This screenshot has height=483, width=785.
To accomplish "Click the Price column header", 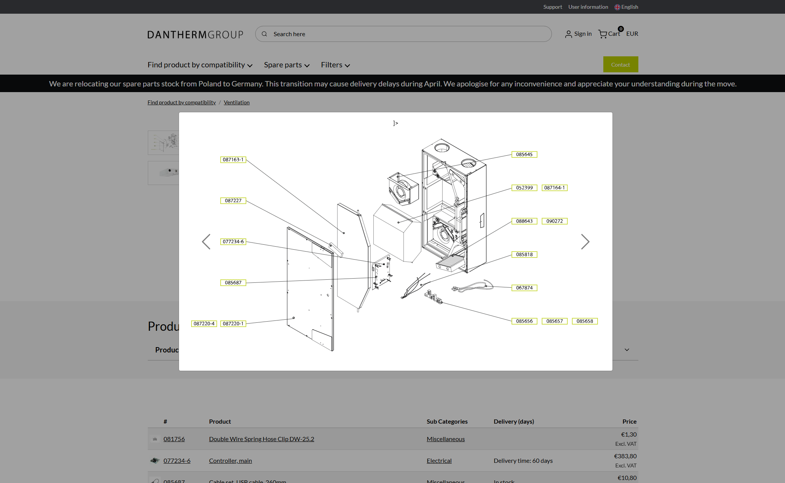I will pos(629,421).
